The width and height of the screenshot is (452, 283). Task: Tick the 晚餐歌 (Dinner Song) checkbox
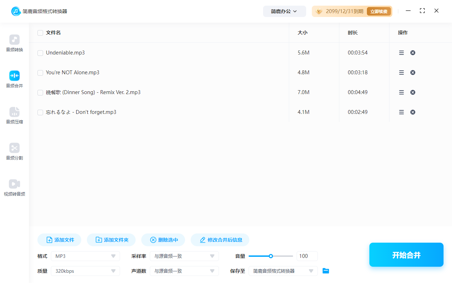click(40, 93)
